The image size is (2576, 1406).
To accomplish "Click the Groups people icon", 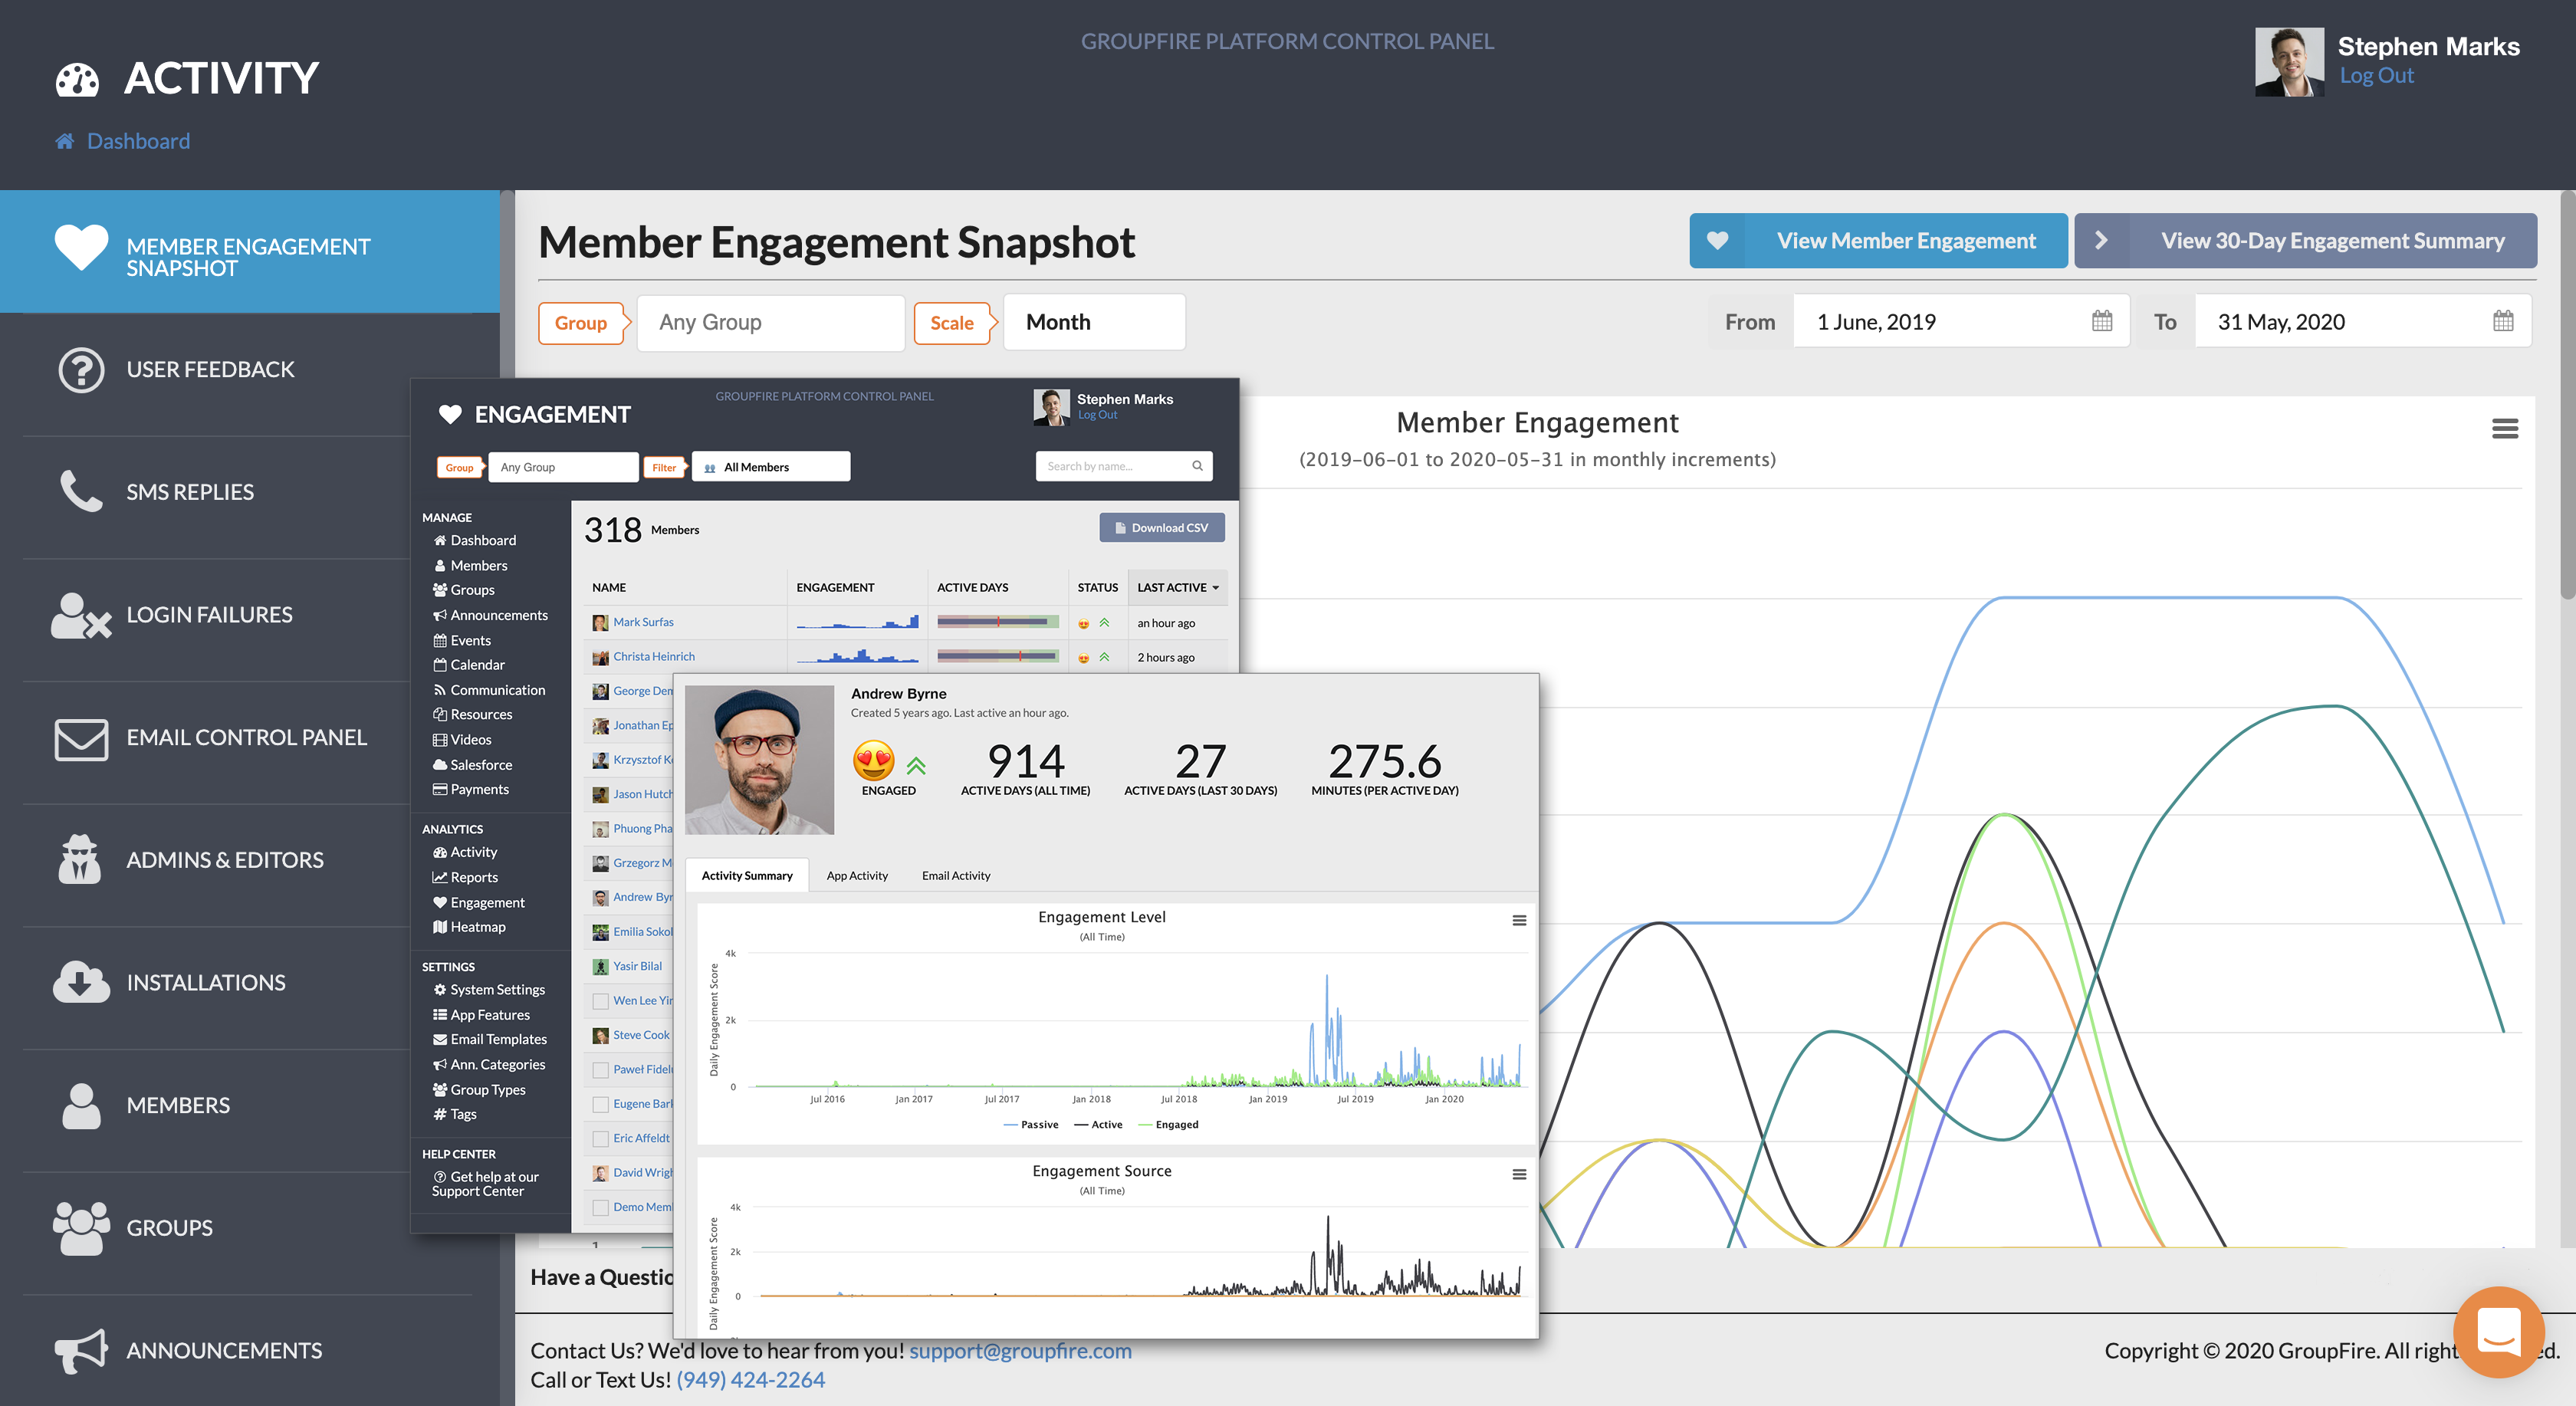I will [x=81, y=1228].
